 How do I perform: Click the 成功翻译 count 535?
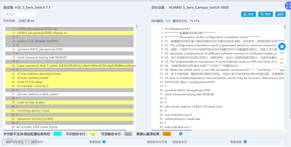(168, 21)
